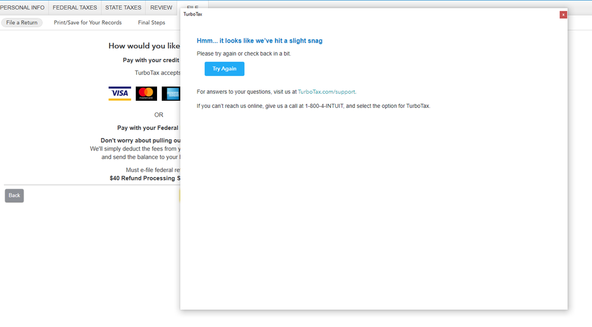Close the TurboTax error dialog
This screenshot has width=592, height=327.
[563, 15]
